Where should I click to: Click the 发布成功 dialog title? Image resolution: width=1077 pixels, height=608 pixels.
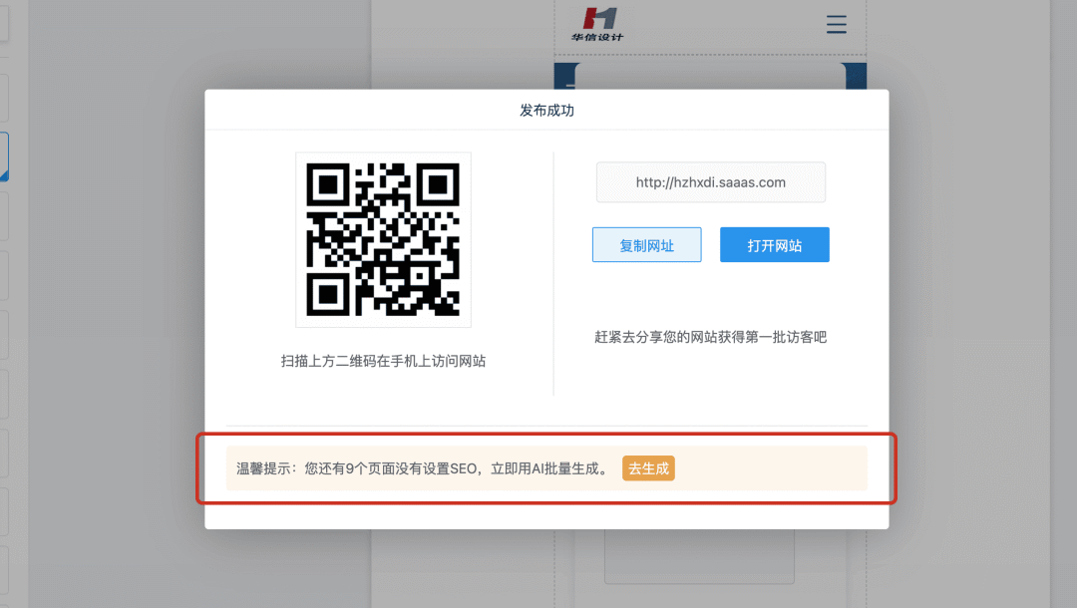pos(546,111)
